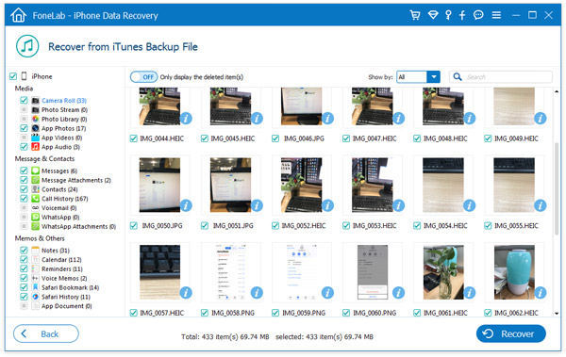Viewport: 566px width, 357px height.
Task: Click the diamond upgrade icon
Action: click(433, 15)
